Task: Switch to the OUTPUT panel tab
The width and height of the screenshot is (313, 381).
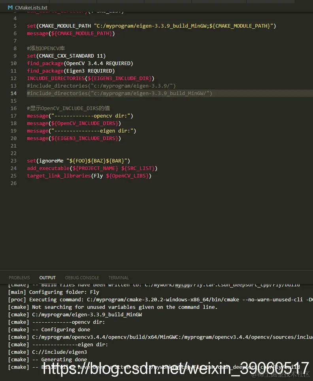Action: tap(47, 278)
